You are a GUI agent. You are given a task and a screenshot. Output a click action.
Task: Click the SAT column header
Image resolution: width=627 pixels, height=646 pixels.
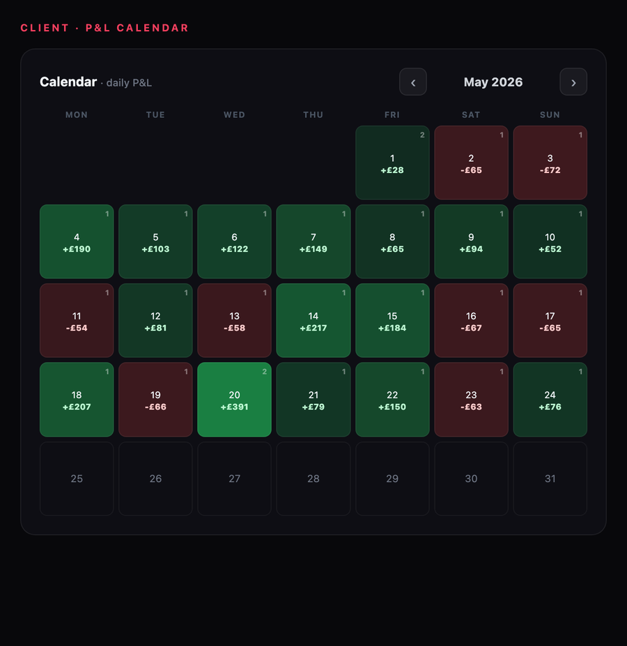point(471,114)
